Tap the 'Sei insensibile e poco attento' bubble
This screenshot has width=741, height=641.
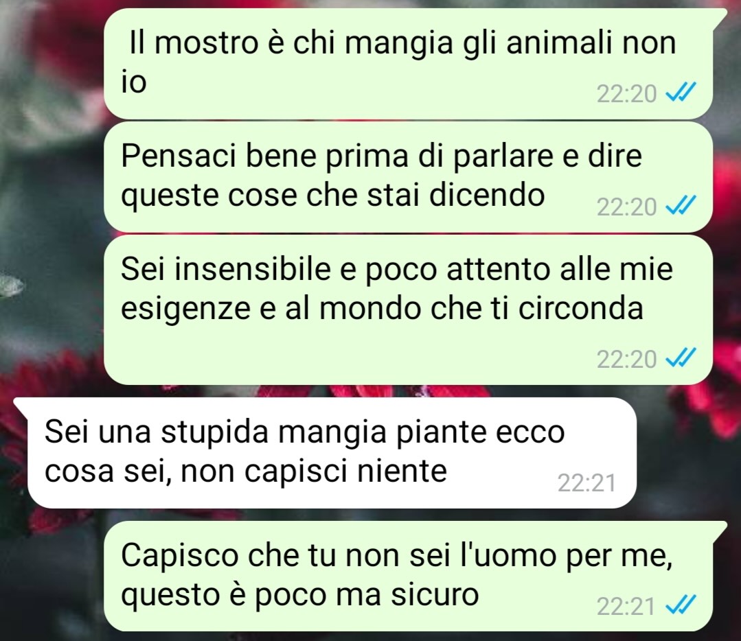click(409, 310)
